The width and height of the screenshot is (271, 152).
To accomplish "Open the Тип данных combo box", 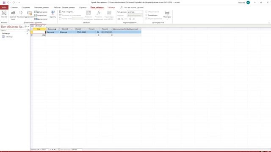I will [x=135, y=12].
